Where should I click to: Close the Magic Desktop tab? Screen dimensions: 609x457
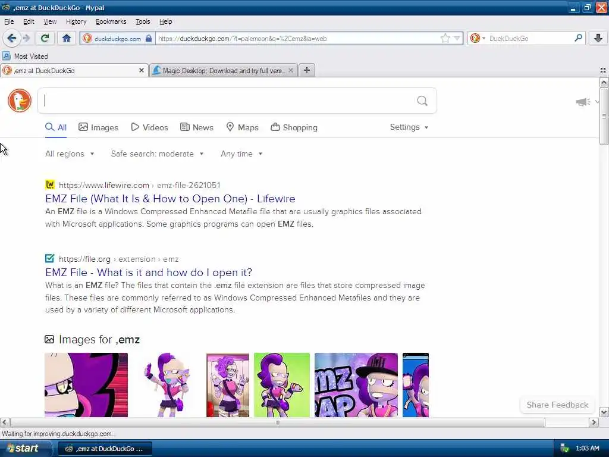pos(291,70)
